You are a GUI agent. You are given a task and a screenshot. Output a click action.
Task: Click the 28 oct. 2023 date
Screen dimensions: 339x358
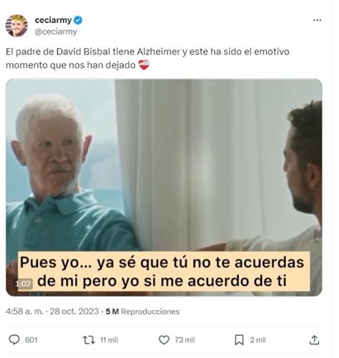coord(74,311)
